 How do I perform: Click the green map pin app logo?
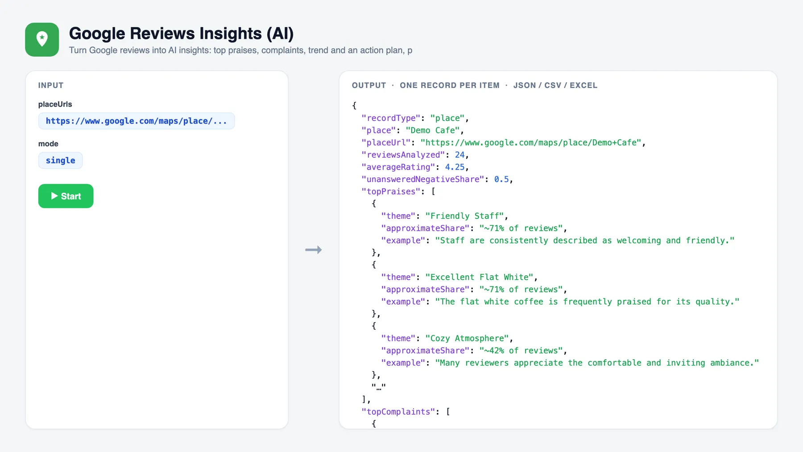[42, 40]
